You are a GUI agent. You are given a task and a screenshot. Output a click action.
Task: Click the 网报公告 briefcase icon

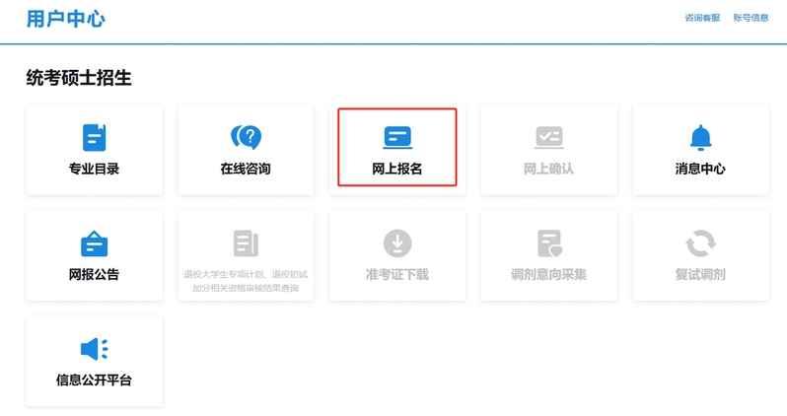point(94,243)
